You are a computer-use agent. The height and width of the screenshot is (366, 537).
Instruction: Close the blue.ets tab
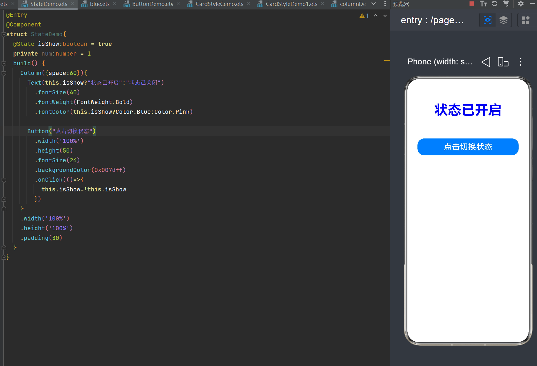click(x=115, y=4)
